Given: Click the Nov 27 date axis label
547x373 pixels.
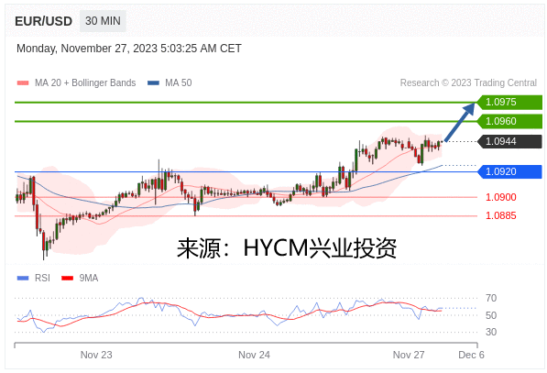Looking at the screenshot, I should 409,356.
